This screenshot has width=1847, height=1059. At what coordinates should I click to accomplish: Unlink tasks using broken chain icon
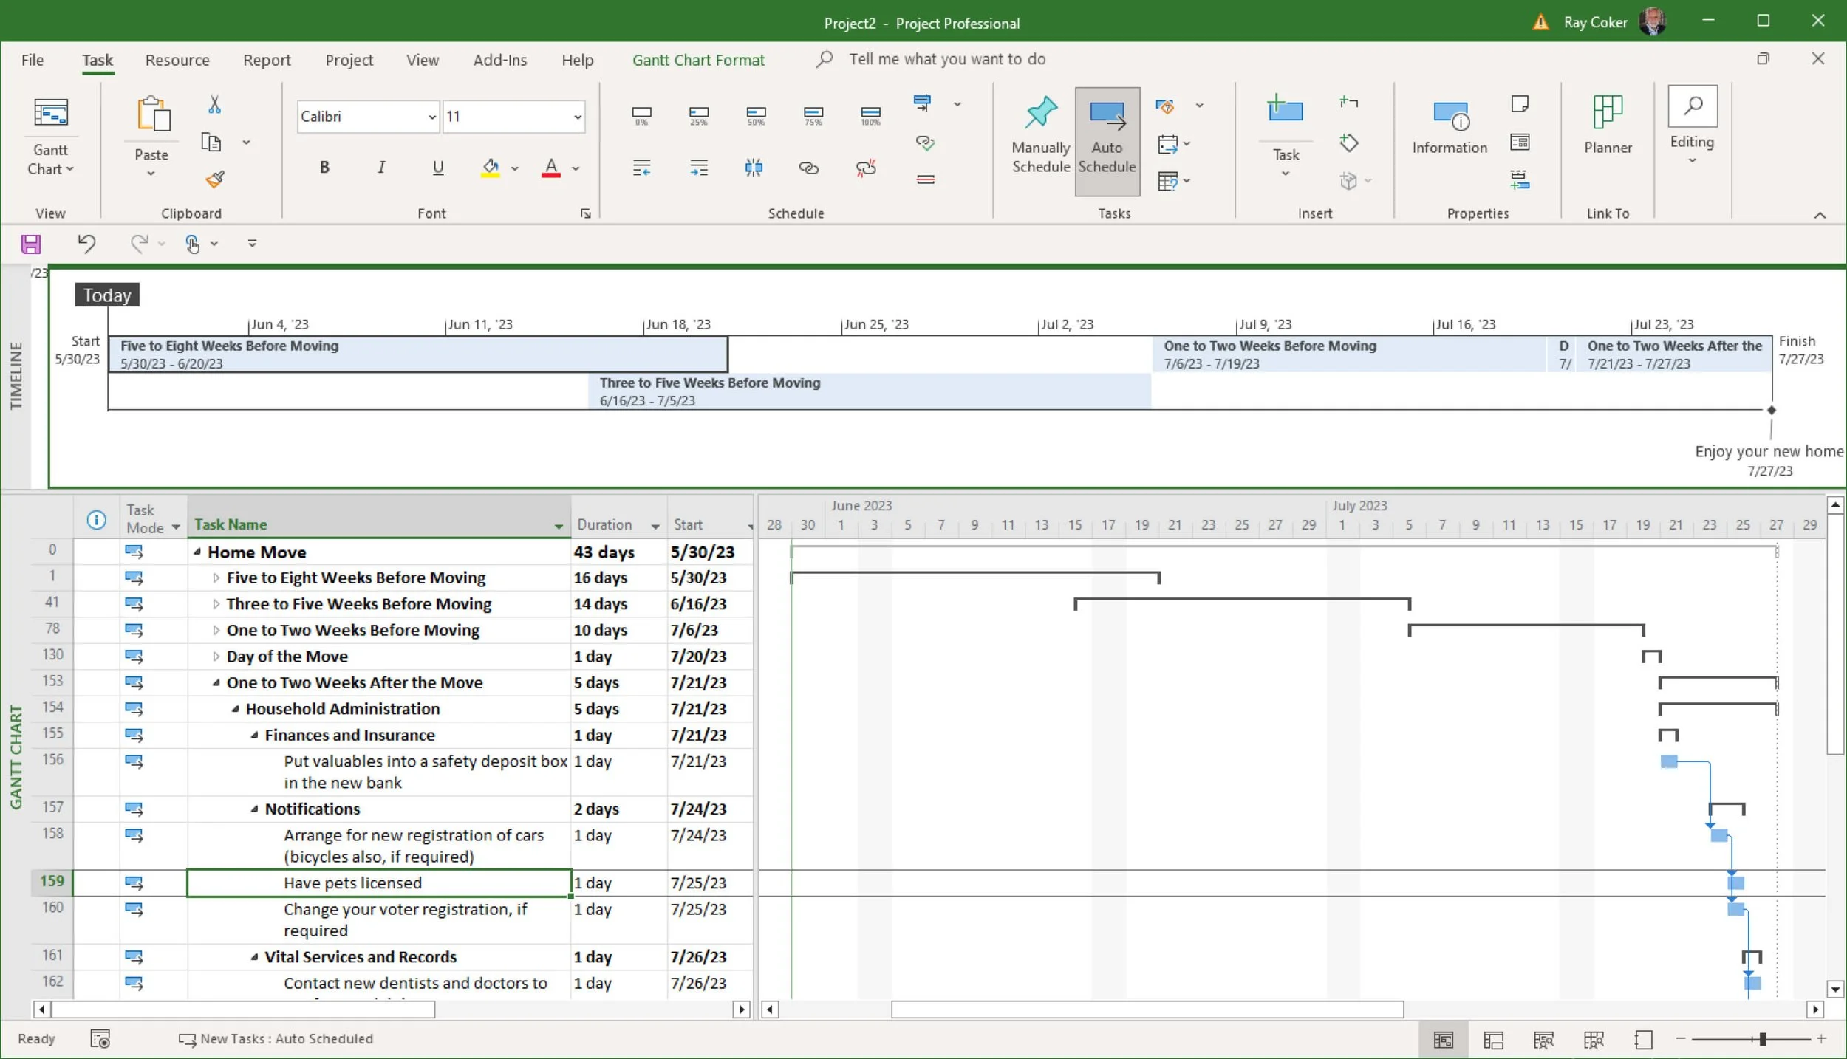tap(866, 168)
